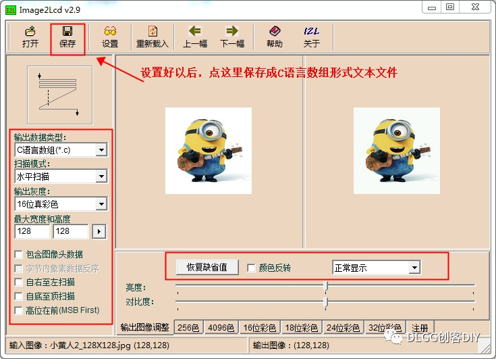Open the 输出灰度 dropdown showing 16位真彩色
This screenshot has height=359, width=496.
pyautogui.click(x=61, y=204)
